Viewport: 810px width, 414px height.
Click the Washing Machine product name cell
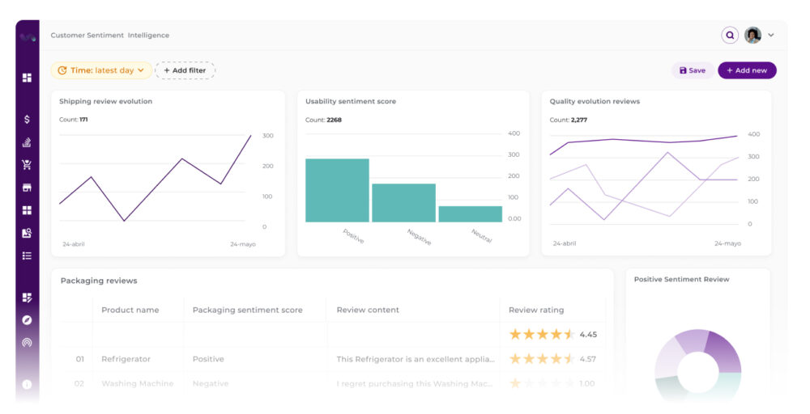tap(138, 383)
